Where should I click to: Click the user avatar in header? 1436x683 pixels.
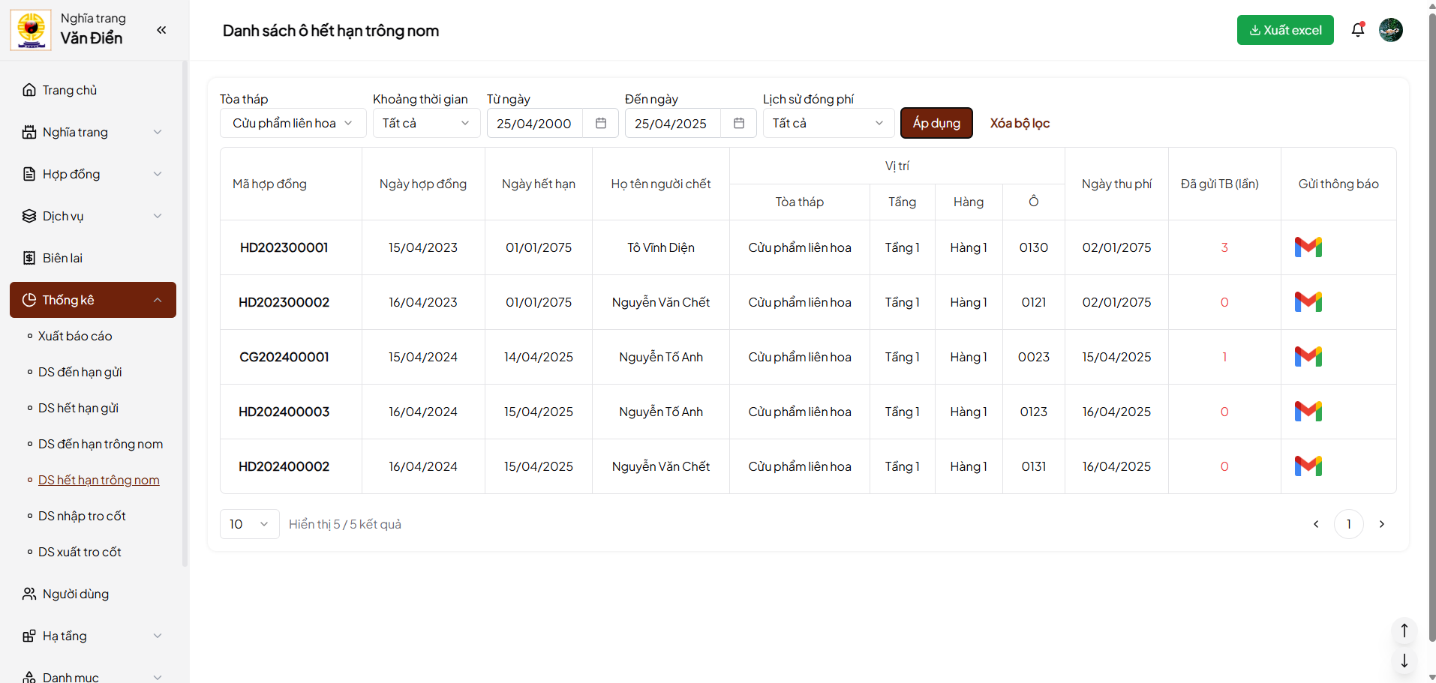tap(1390, 30)
